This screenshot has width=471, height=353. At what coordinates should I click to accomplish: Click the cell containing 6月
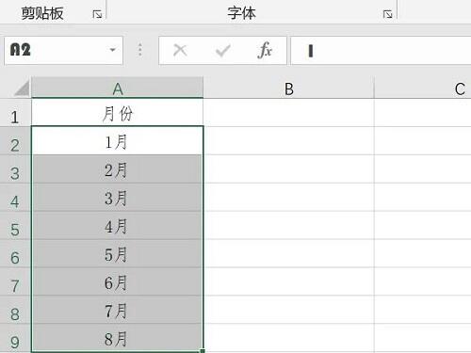click(117, 281)
